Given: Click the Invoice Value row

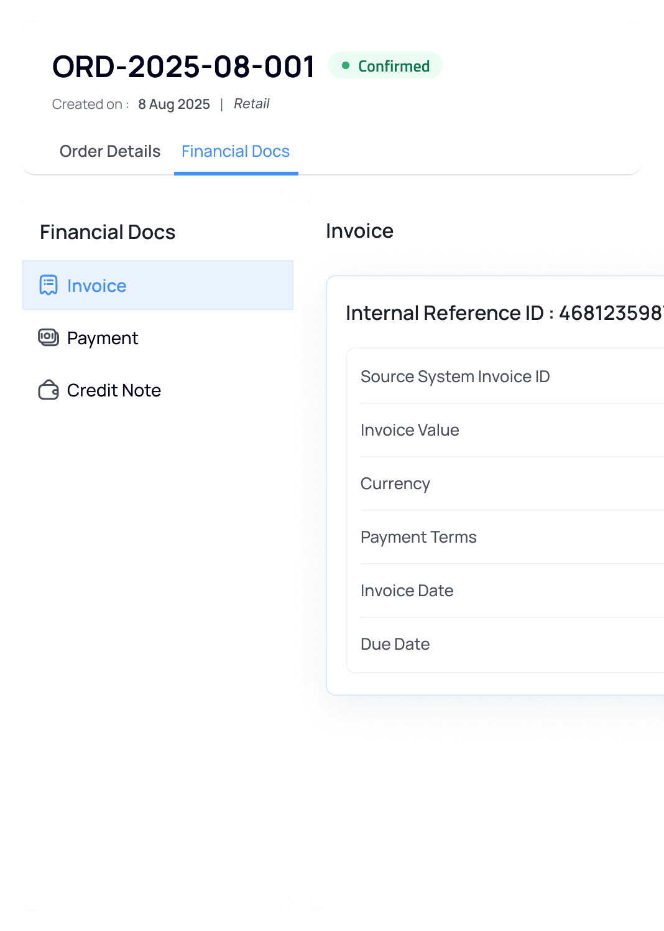Looking at the screenshot, I should click(410, 430).
